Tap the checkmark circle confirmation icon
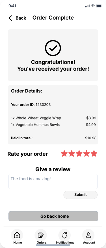Image resolution: width=106 pixels, height=248 pixels. [x=53, y=48]
